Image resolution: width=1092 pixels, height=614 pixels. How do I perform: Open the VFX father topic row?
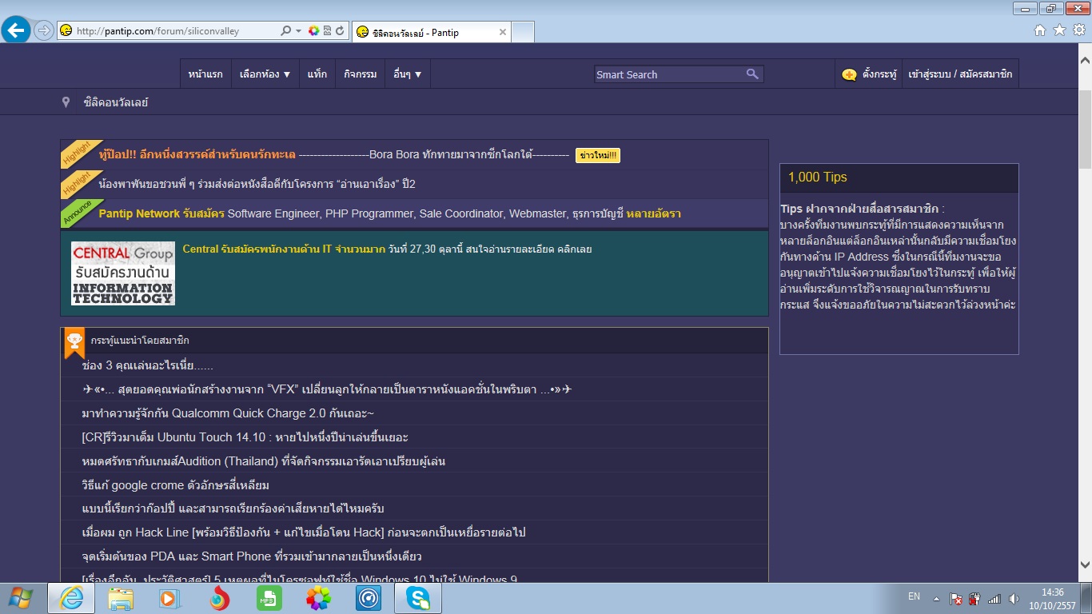point(414,389)
